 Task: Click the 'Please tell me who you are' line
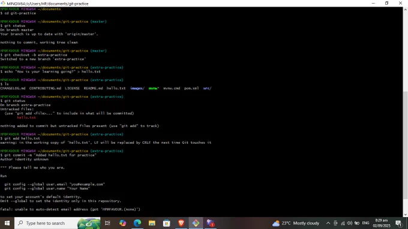pos(32,168)
